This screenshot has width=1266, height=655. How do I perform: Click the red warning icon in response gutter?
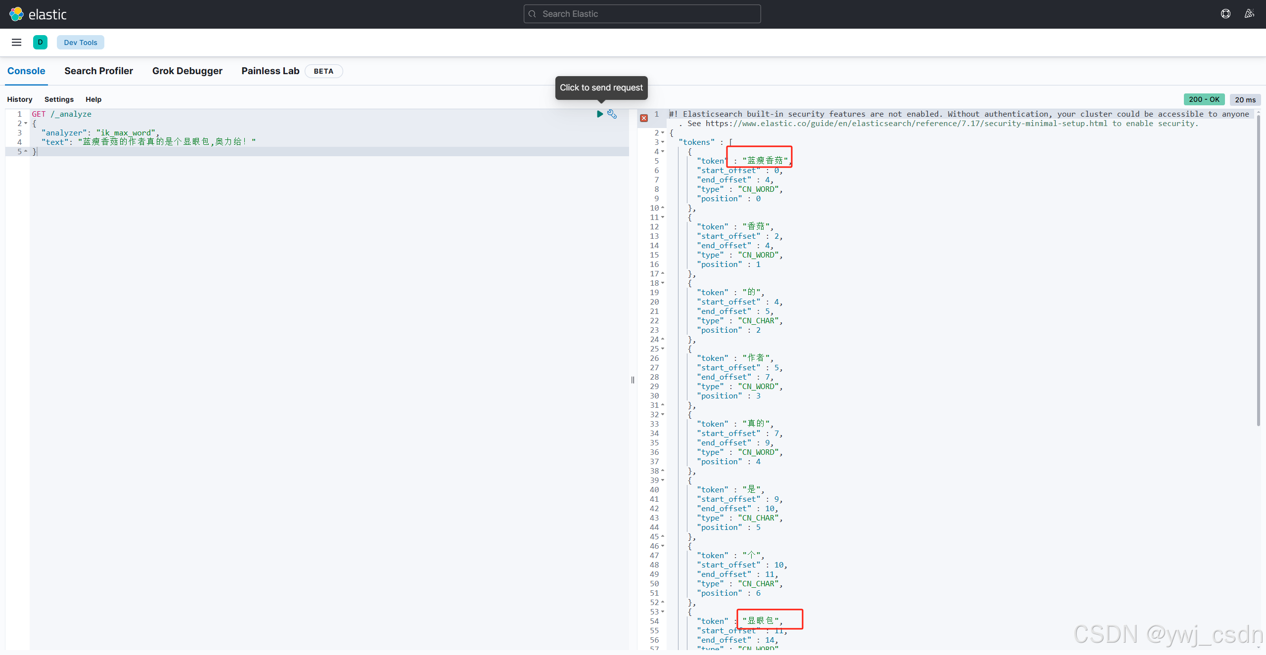tap(644, 118)
